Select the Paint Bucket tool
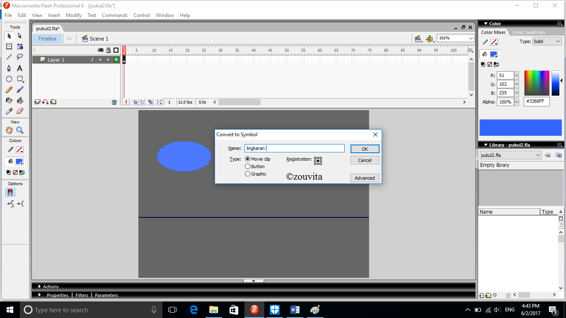Viewport: 566px width, 318px height. coord(19,100)
